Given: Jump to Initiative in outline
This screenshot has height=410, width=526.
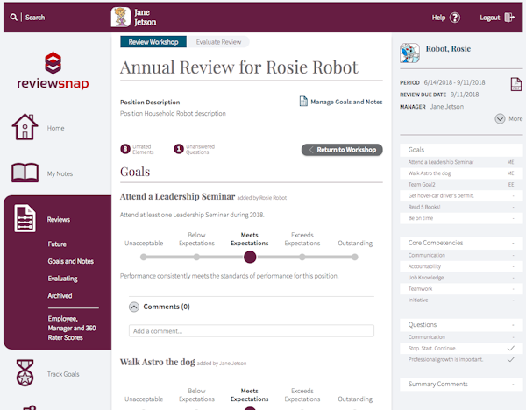Looking at the screenshot, I should point(461,300).
